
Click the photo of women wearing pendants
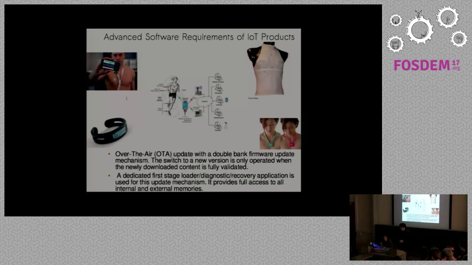click(280, 134)
